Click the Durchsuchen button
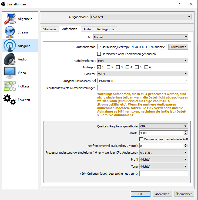Viewport: 198px width, 200px height. [x=178, y=47]
